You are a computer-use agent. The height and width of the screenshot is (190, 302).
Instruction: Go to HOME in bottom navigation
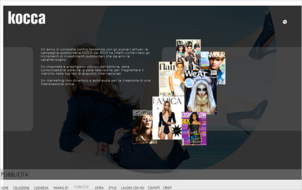[x=5, y=188]
